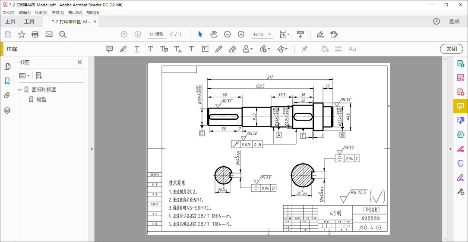Viewport: 468px width, 242px height.
Task: Click the vertical document scrollbar
Action: 445,149
